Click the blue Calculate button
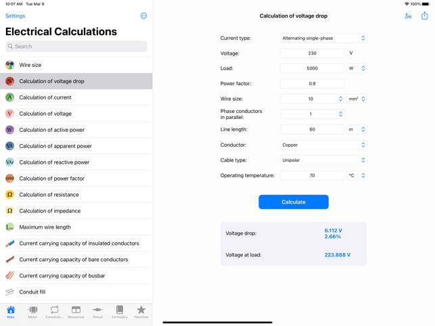Viewport: 435px width, 326px height. pos(294,202)
